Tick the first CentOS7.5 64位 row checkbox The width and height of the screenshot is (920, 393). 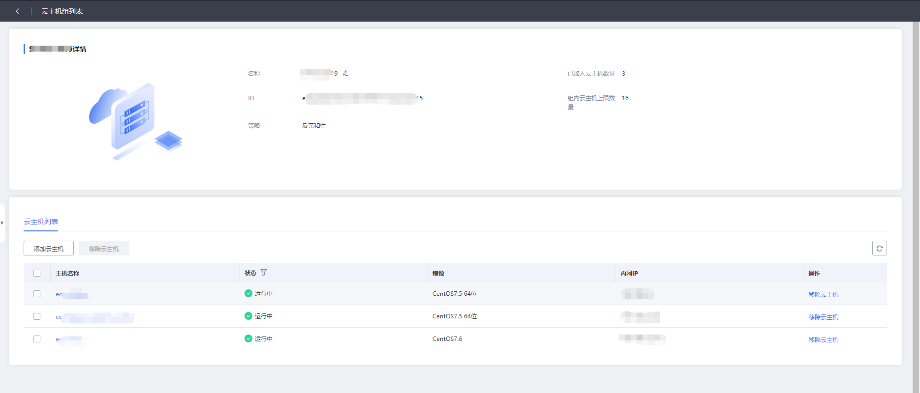coord(37,294)
